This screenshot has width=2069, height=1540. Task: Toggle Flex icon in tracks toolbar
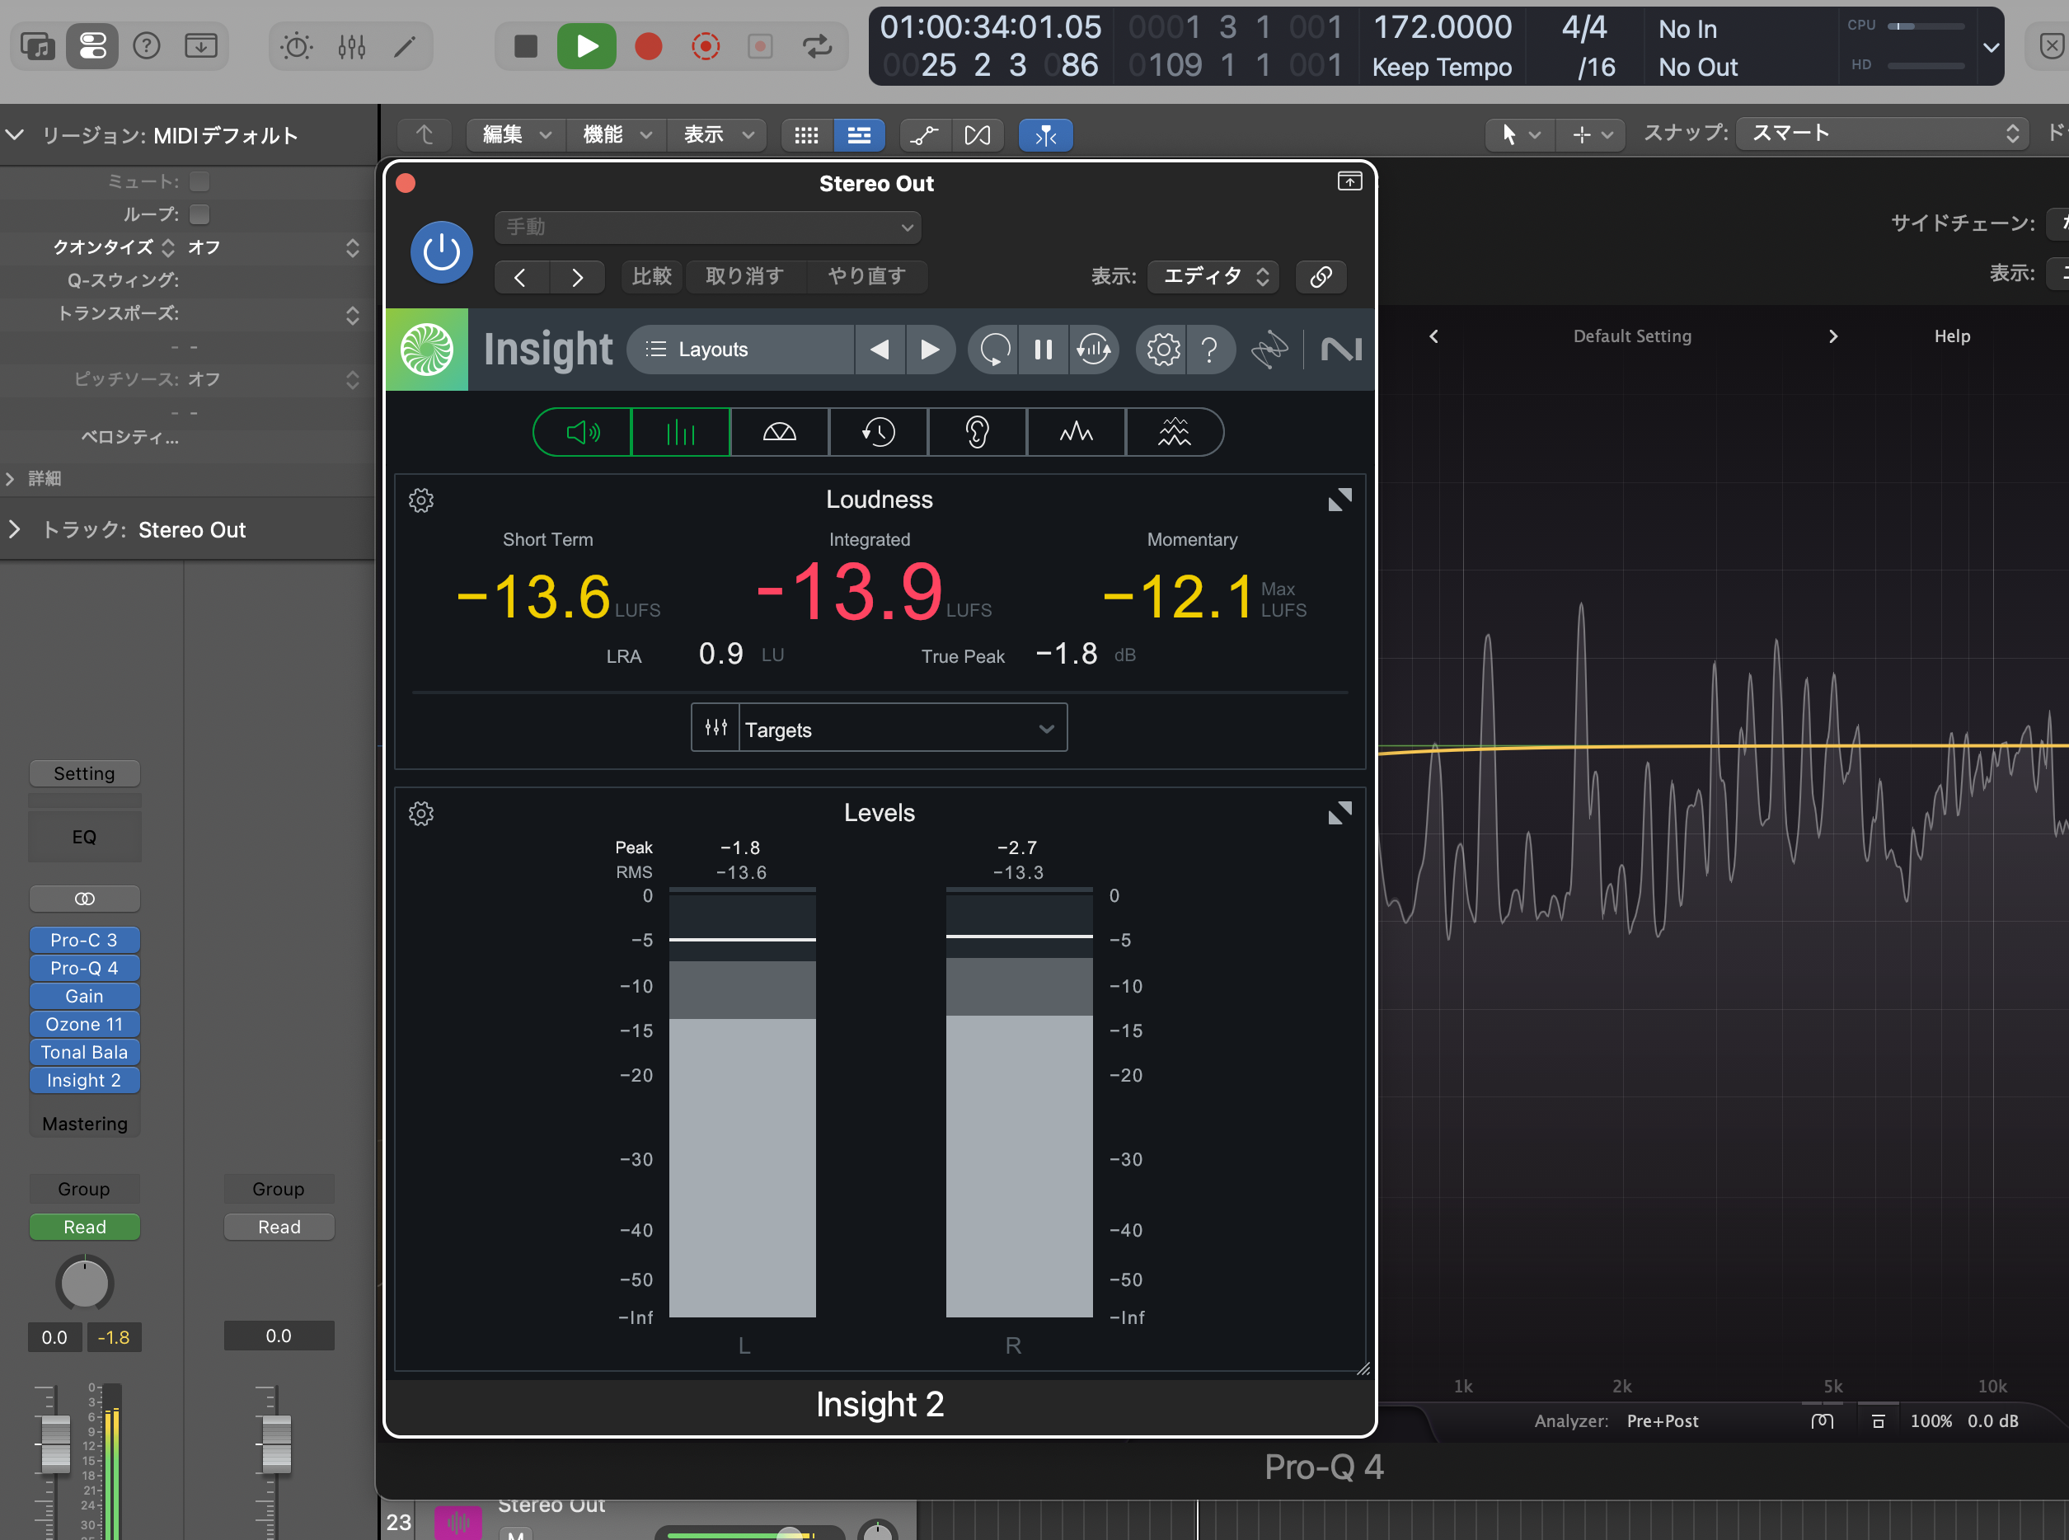click(x=978, y=135)
